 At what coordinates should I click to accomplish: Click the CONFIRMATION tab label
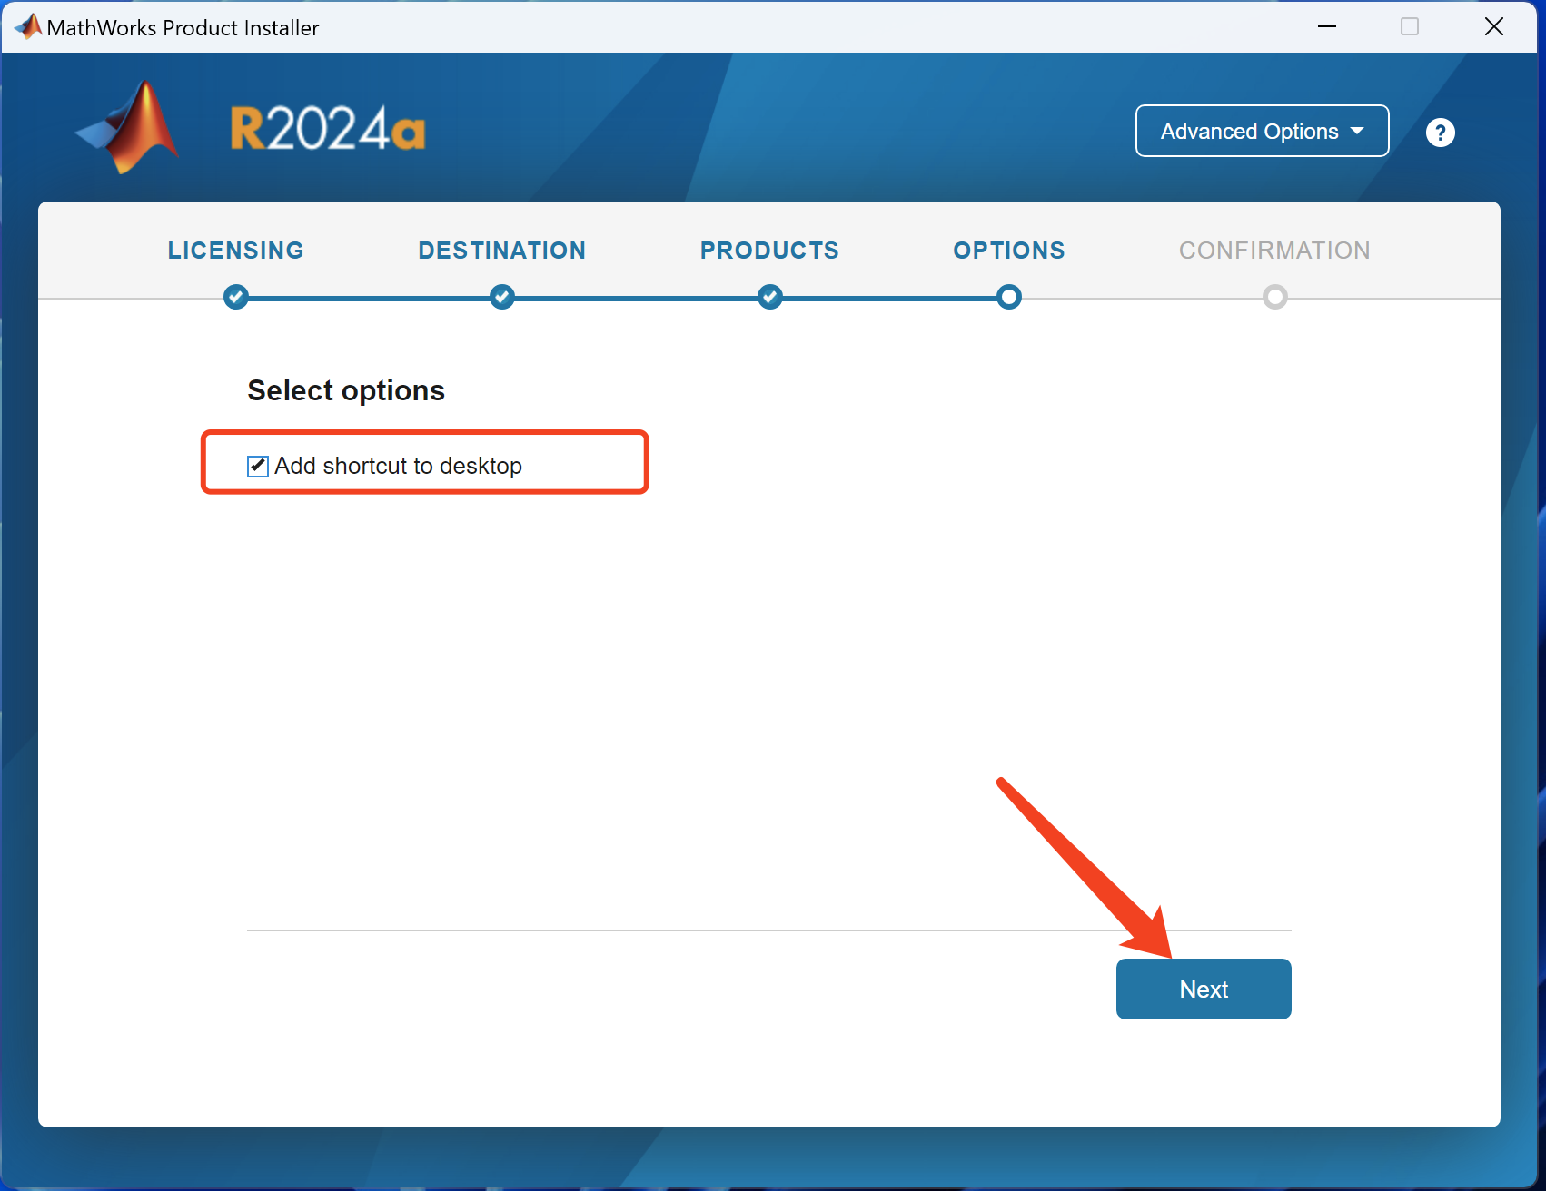pos(1273,251)
